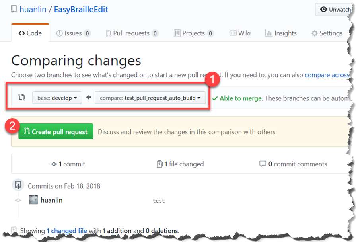Viewport: 358px width, 242px height.
Task: Open the Insights tab
Action: click(281, 33)
